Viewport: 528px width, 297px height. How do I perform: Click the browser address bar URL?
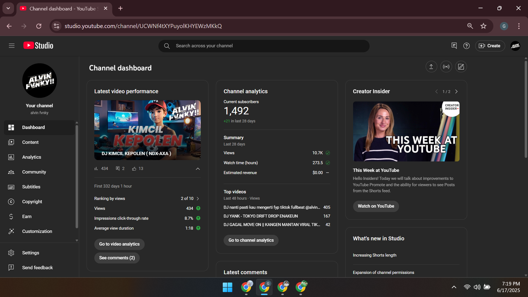tap(143, 26)
